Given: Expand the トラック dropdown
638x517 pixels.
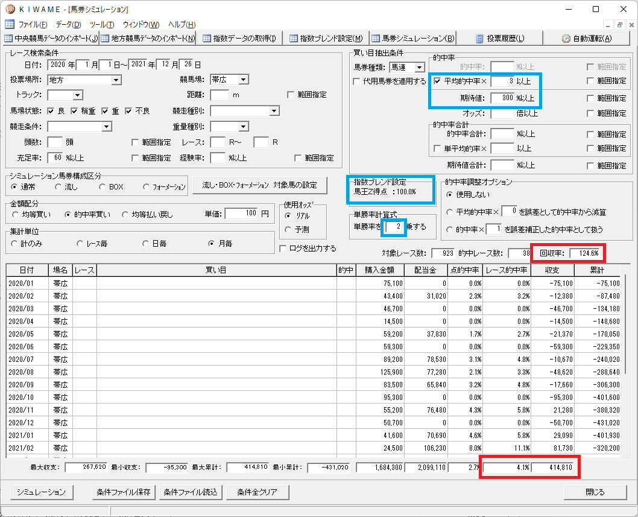Looking at the screenshot, I should tap(78, 95).
